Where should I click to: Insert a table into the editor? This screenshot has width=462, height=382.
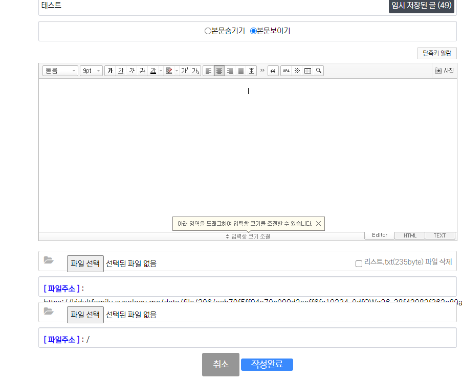pyautogui.click(x=307, y=71)
